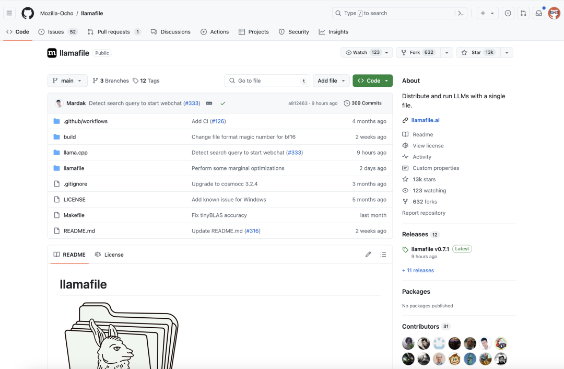Open the Makefile file
Viewport: 564px width, 369px height.
click(74, 215)
